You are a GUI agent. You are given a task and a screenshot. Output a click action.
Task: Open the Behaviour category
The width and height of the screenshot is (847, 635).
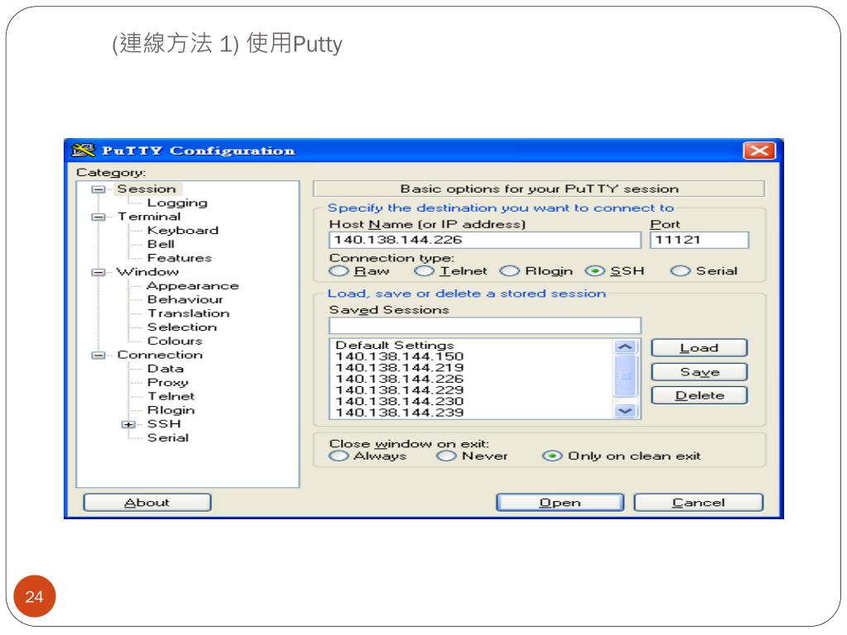pos(185,299)
